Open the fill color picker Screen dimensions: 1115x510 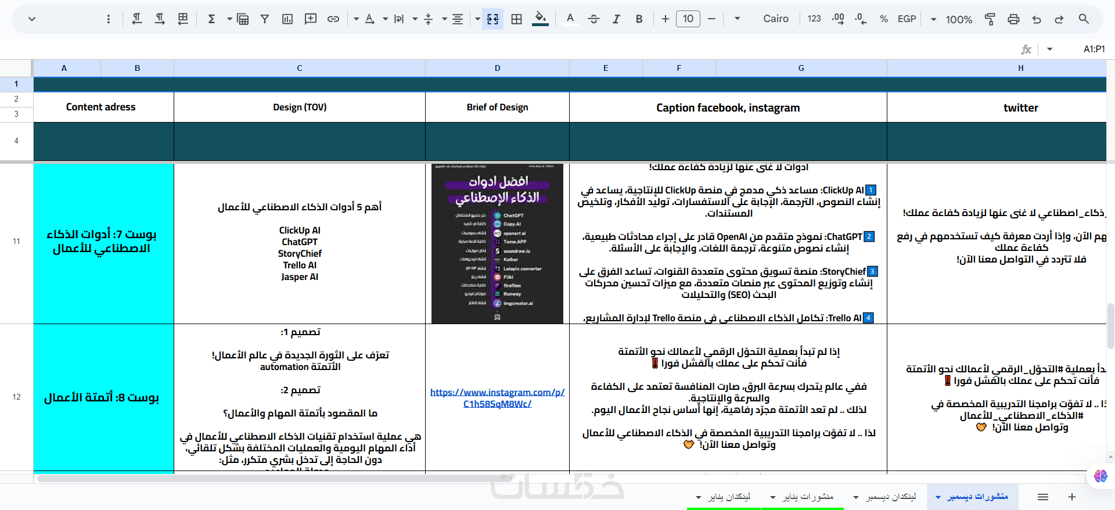coord(541,19)
